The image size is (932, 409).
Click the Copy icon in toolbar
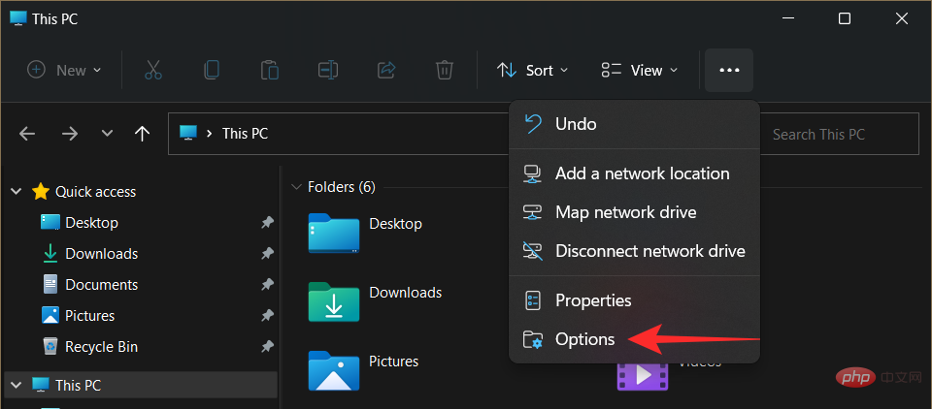click(212, 70)
